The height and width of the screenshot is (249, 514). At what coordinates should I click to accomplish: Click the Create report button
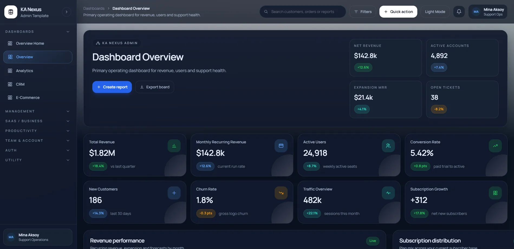[112, 87]
